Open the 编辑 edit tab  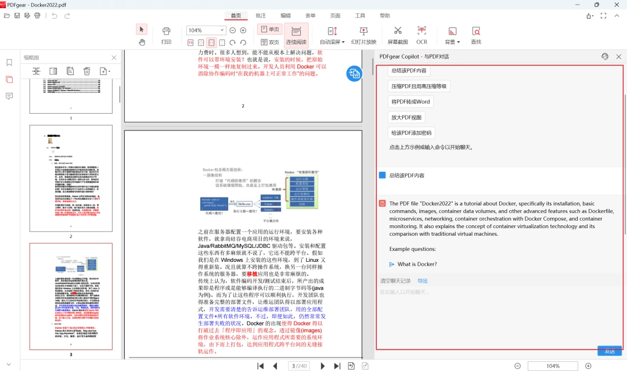point(286,16)
